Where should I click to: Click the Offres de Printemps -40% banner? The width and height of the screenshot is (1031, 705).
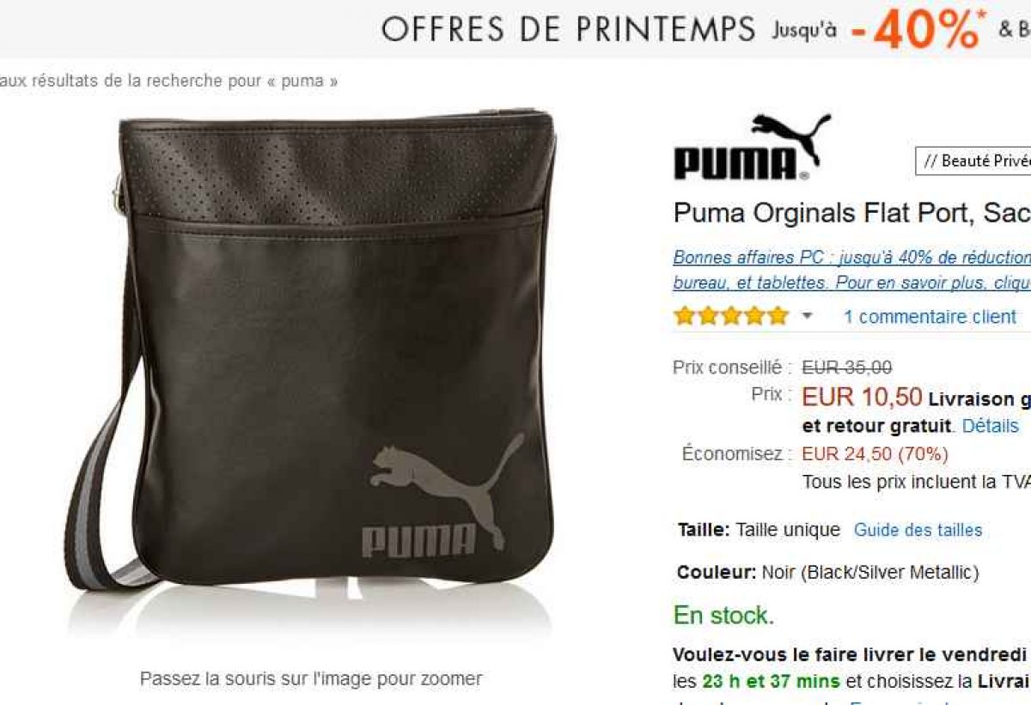705,29
